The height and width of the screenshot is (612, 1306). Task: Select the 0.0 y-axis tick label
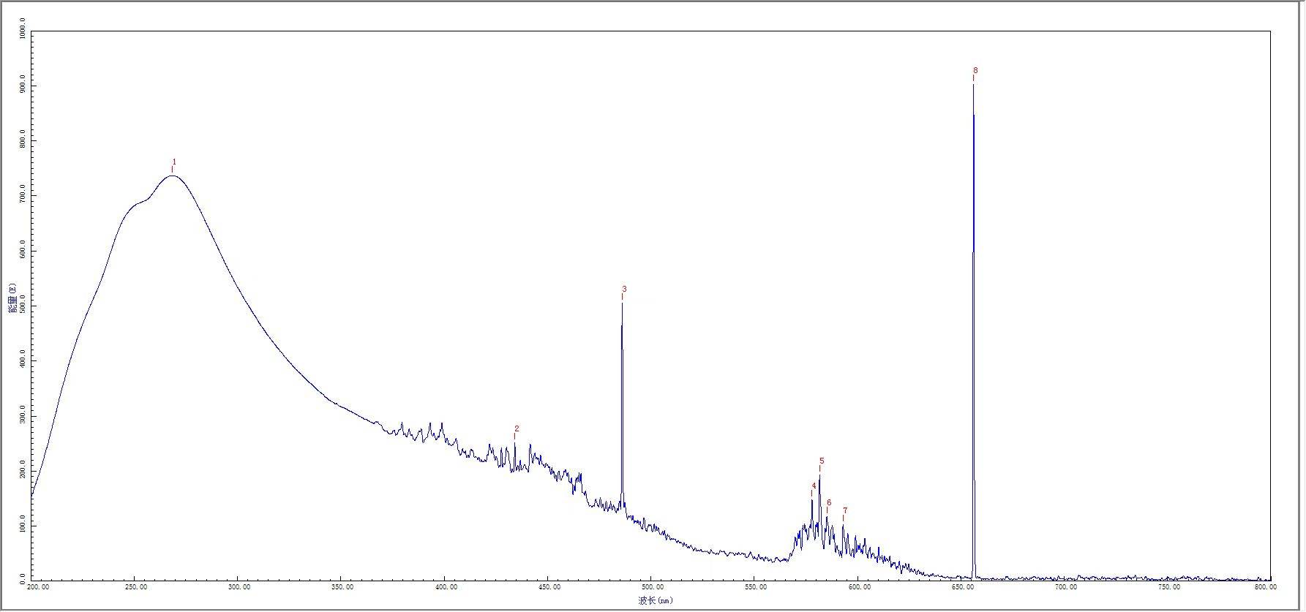point(23,576)
